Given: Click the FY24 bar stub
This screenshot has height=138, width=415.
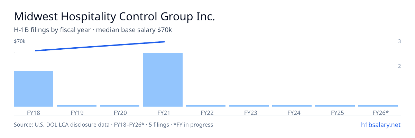Looking at the screenshot, I should [292, 106].
